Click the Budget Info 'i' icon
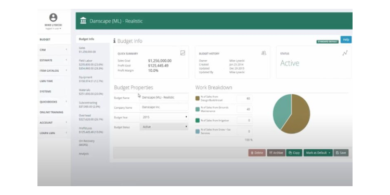The image size is (390, 195). 114,41
